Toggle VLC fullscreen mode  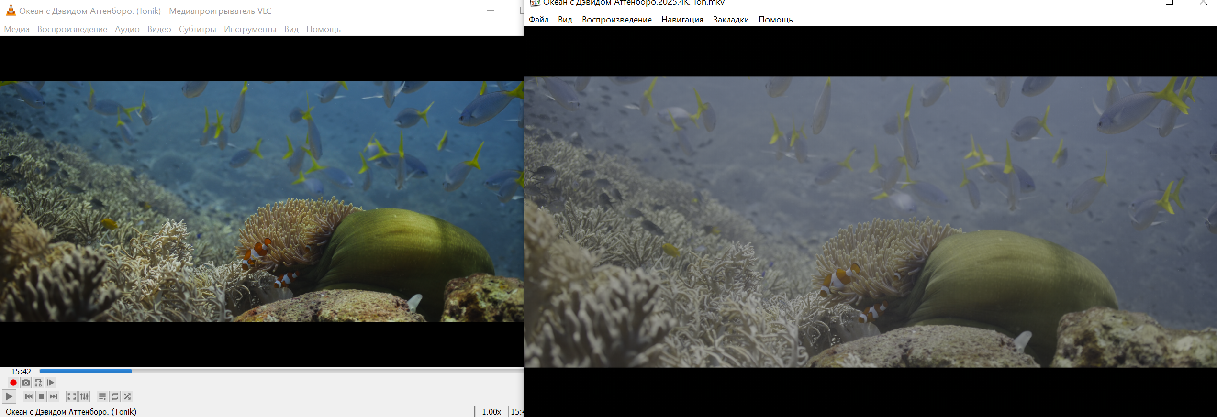coord(72,396)
